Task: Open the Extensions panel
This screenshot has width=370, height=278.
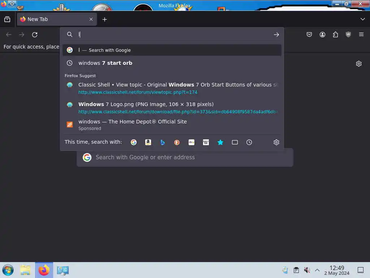Action: 335,34
